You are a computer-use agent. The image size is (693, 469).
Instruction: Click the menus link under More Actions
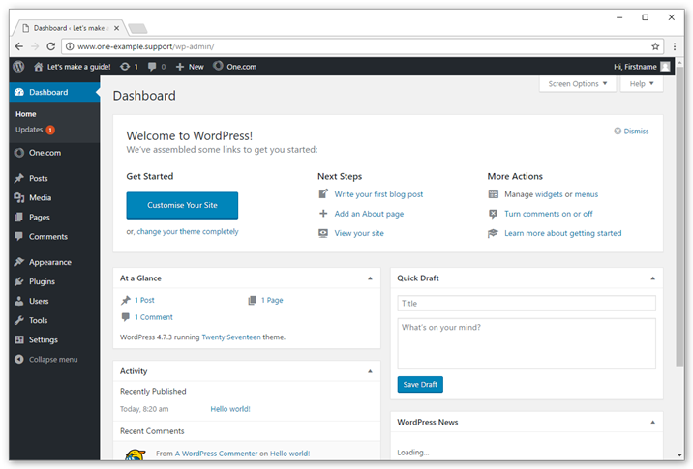(x=586, y=194)
